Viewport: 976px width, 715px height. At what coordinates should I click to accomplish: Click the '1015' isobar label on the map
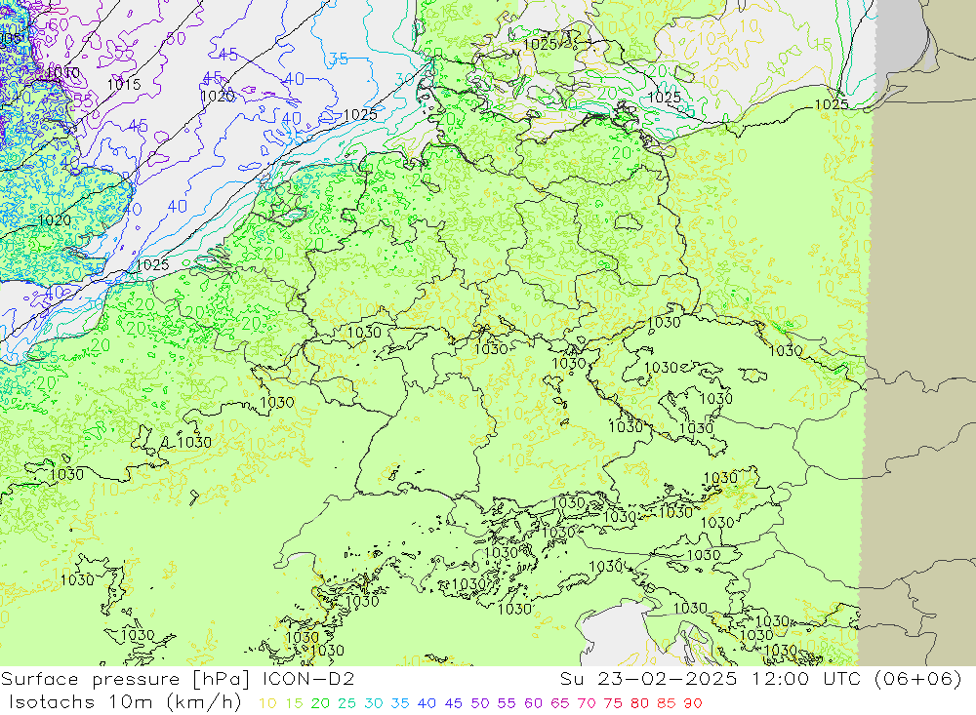[124, 84]
